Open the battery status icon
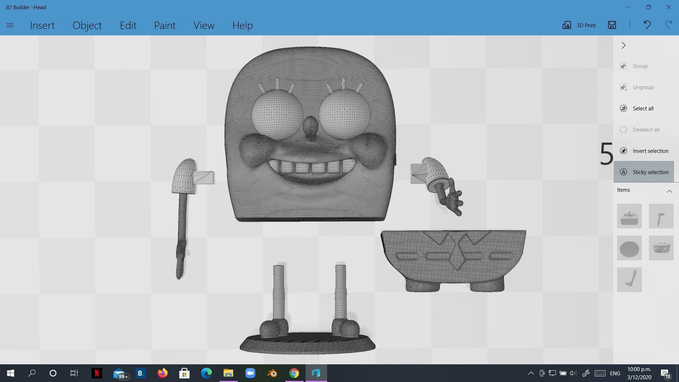The image size is (679, 382). point(563,373)
